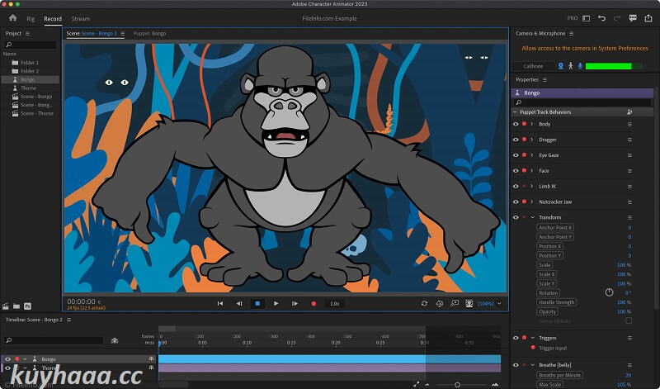Click the snapshot icon next to zoom percentage
660x389 pixels.
pos(469,303)
